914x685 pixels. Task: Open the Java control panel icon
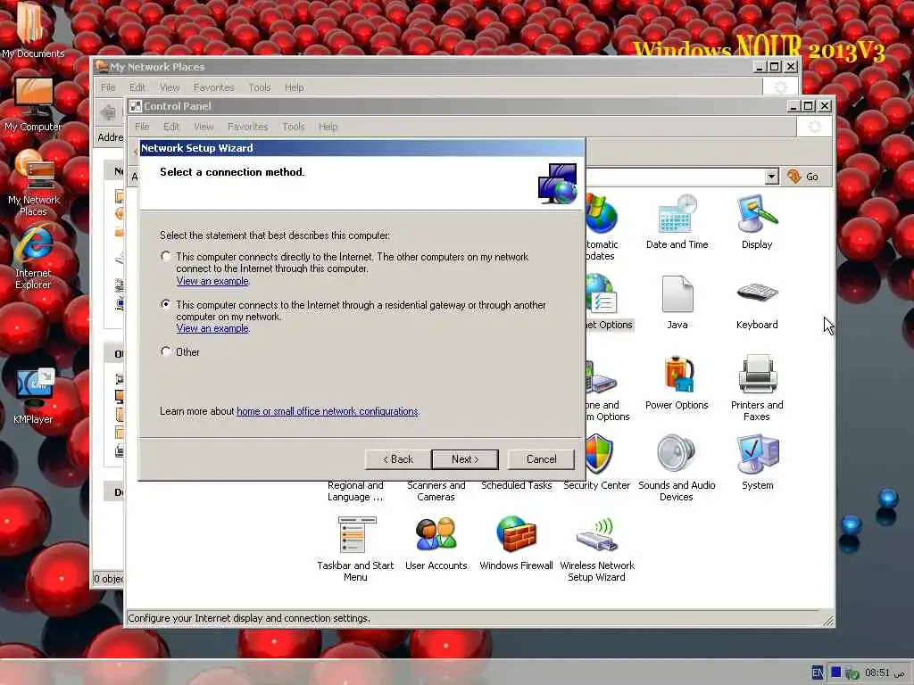(677, 303)
